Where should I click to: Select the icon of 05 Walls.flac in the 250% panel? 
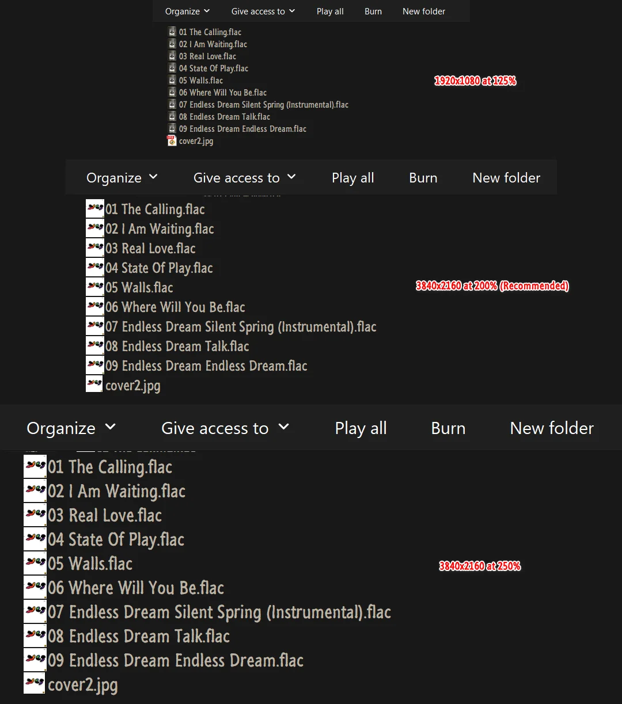[x=35, y=563]
